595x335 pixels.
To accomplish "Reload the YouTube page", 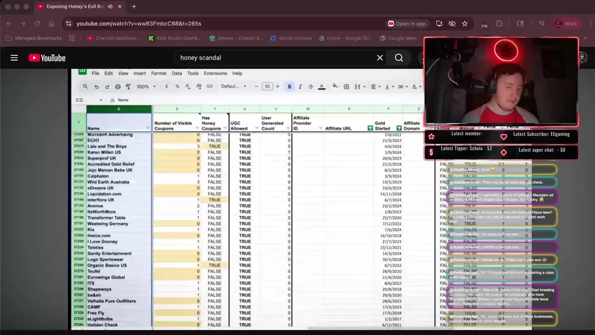I will [x=37, y=23].
